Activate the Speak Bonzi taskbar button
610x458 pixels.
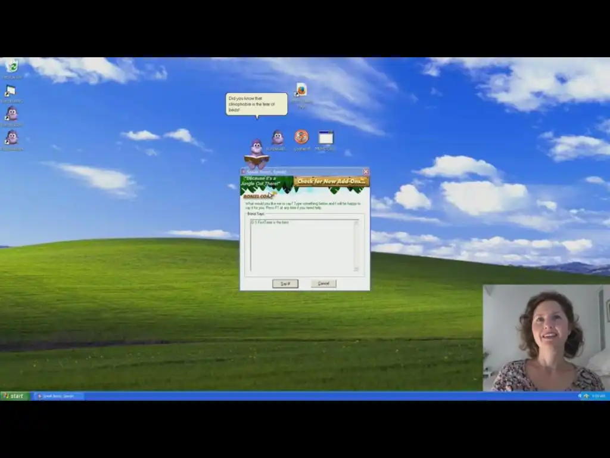(58, 396)
